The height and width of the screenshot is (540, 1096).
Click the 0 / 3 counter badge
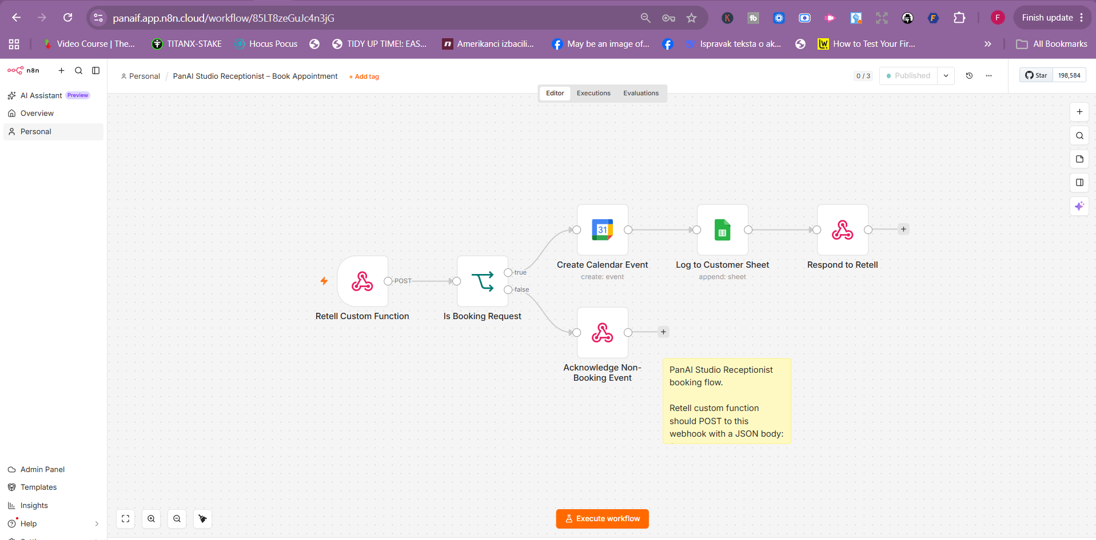pos(863,76)
